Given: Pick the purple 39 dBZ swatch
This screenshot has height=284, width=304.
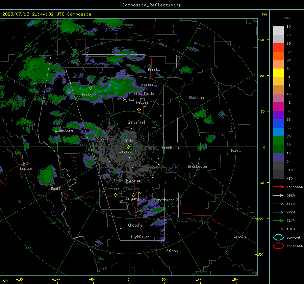Looking at the screenshot, I should coord(278,115).
